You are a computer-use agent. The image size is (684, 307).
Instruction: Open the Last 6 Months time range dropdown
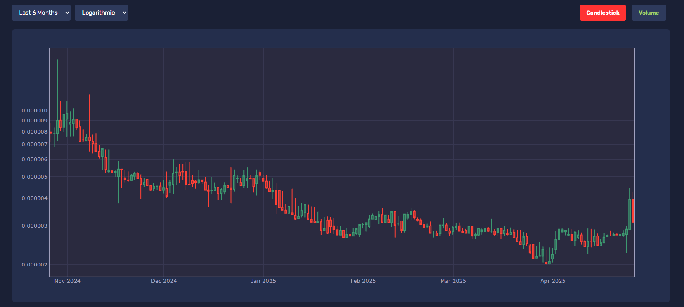point(41,13)
